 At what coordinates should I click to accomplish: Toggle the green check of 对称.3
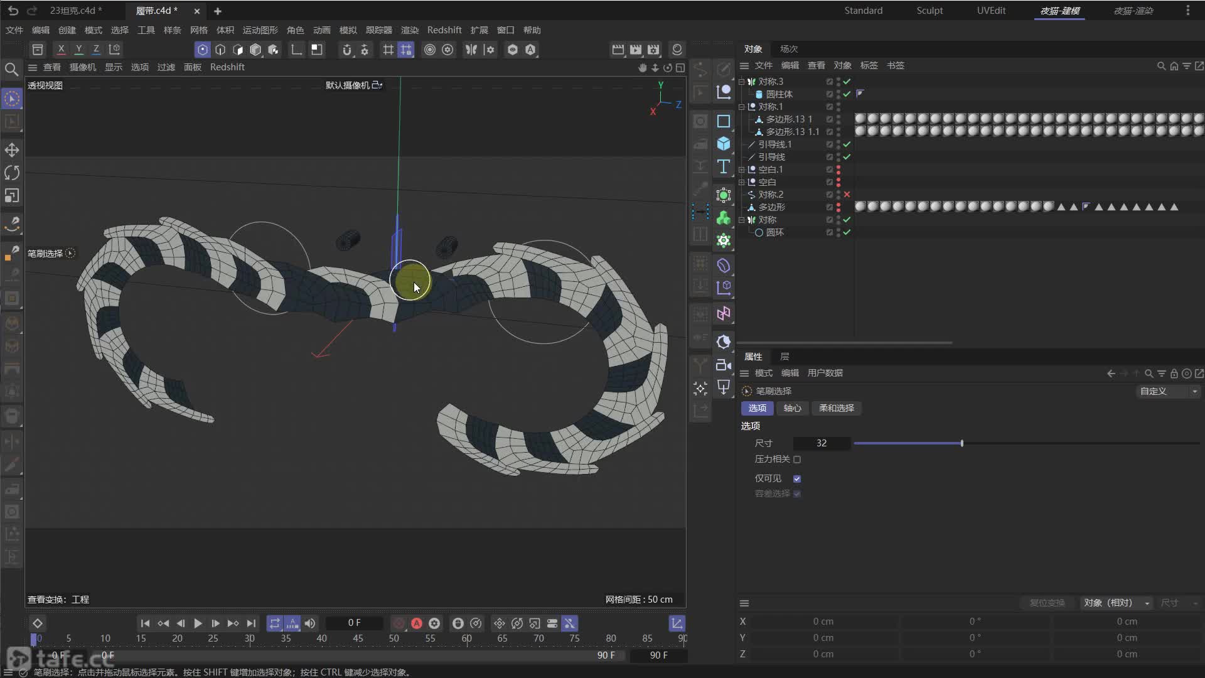click(x=847, y=82)
